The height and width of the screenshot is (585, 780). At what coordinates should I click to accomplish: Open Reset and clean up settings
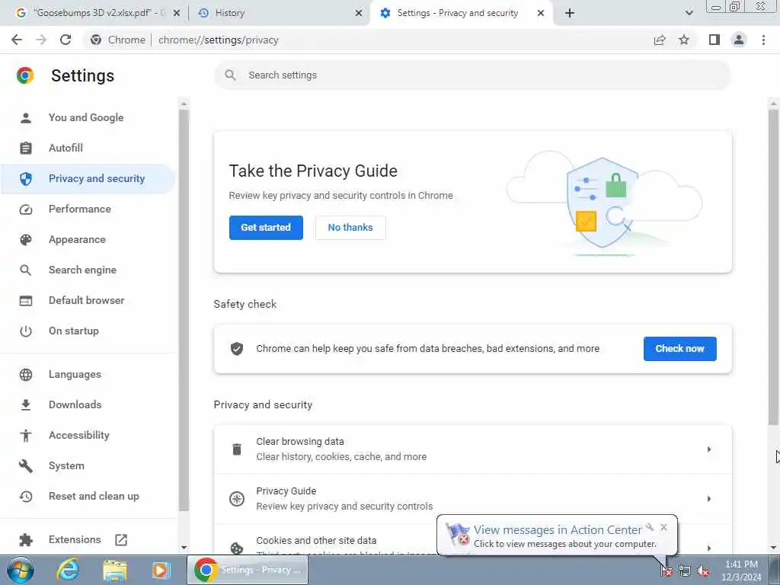click(94, 496)
